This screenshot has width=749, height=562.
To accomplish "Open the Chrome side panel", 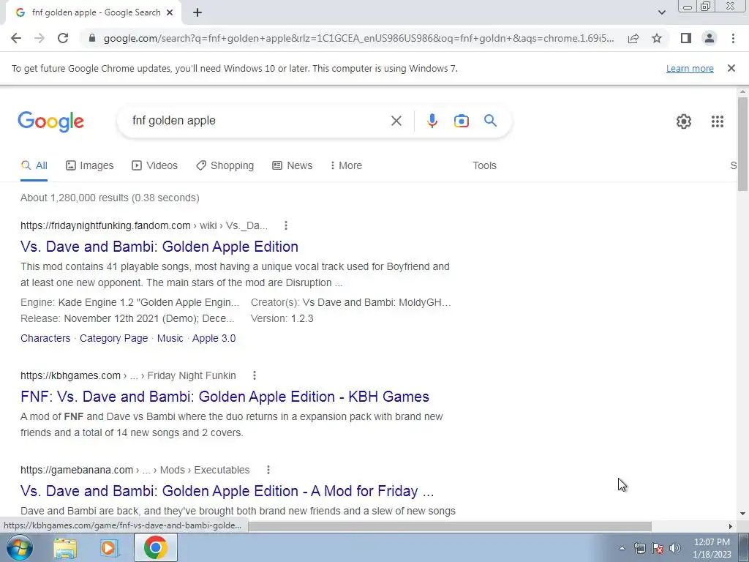I will tap(686, 38).
